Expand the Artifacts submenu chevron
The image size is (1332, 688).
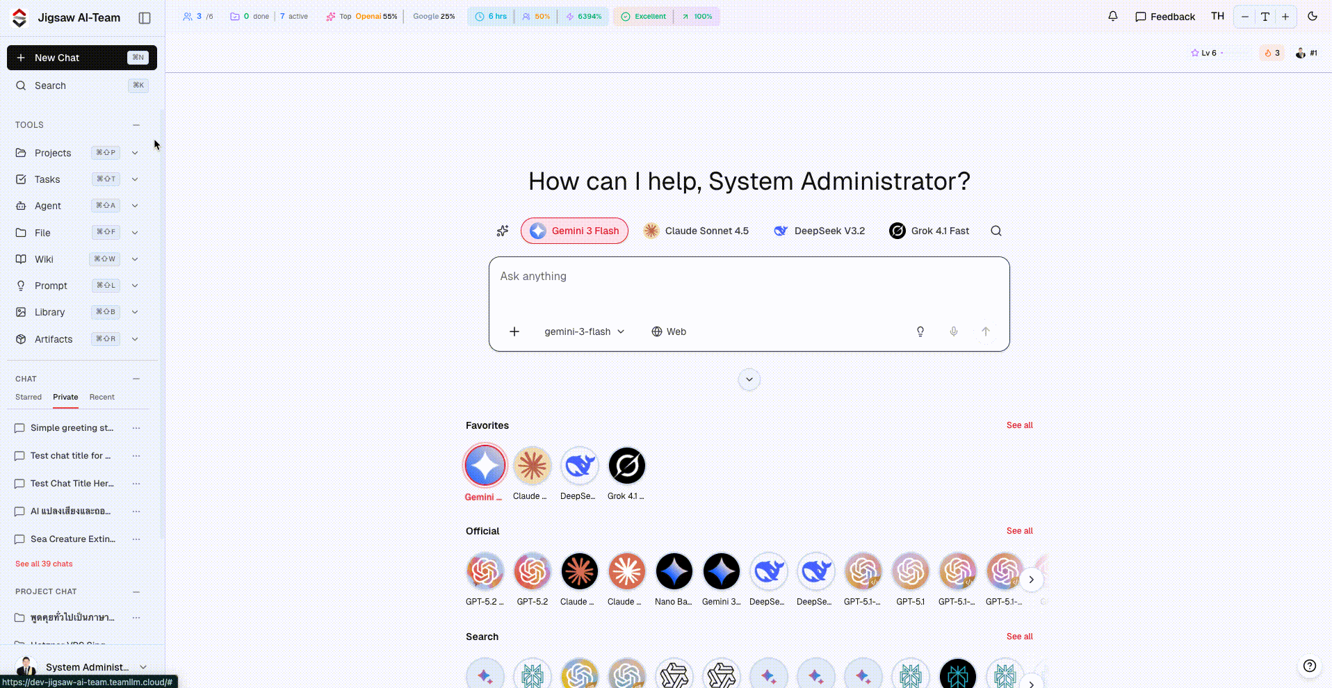(x=135, y=339)
